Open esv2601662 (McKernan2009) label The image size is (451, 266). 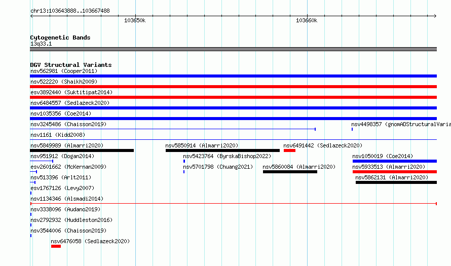[68, 167]
